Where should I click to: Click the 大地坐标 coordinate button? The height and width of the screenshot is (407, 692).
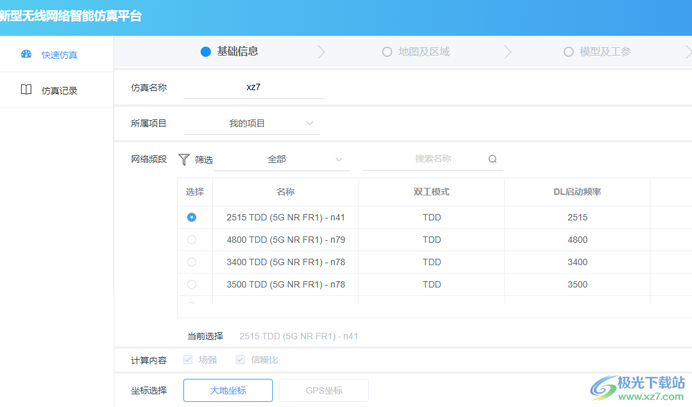pos(227,390)
